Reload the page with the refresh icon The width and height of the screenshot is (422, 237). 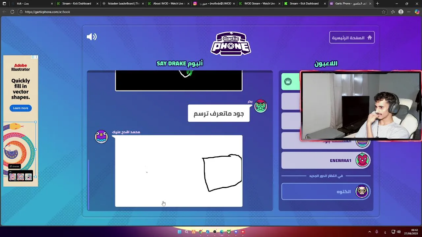[x=12, y=12]
